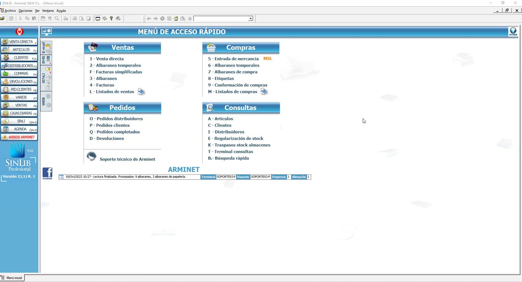Click the stop navigation icon
The height and width of the screenshot is (282, 522).
162,18
